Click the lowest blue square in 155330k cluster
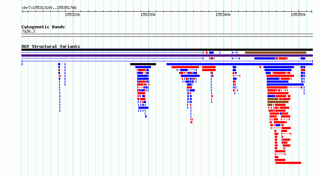Viewport: 323px width, 177px height. (146, 116)
